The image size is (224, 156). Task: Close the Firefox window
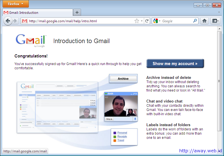point(217,5)
